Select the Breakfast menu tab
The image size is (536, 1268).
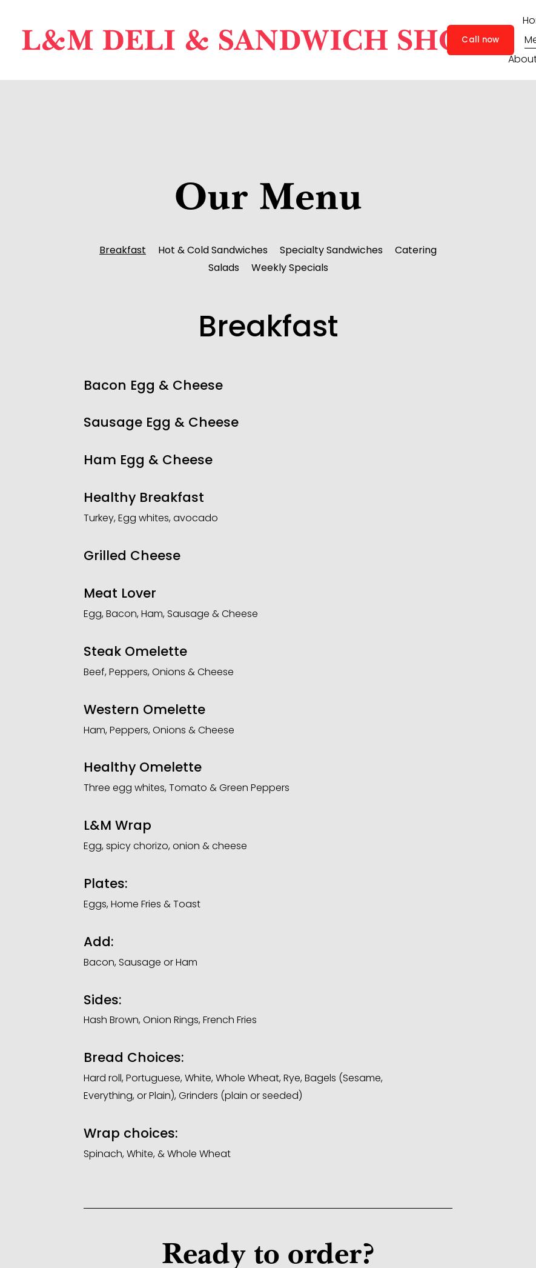[x=122, y=250]
